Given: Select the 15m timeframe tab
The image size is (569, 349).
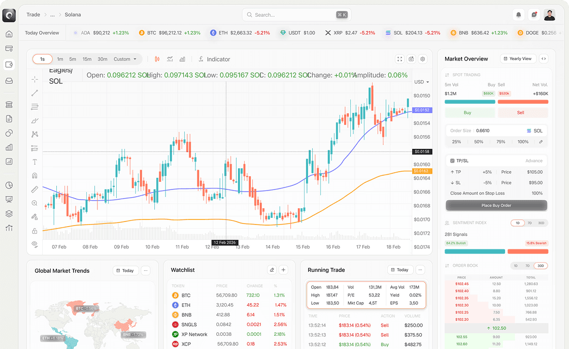Looking at the screenshot, I should (x=87, y=59).
